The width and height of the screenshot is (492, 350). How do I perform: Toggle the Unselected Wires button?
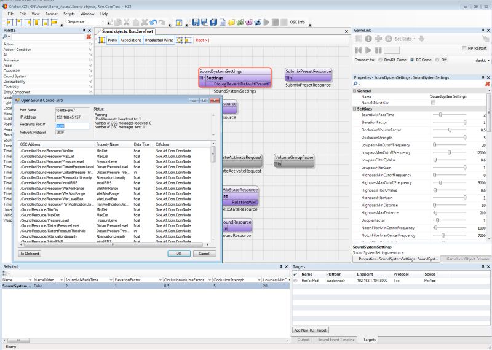pyautogui.click(x=159, y=40)
